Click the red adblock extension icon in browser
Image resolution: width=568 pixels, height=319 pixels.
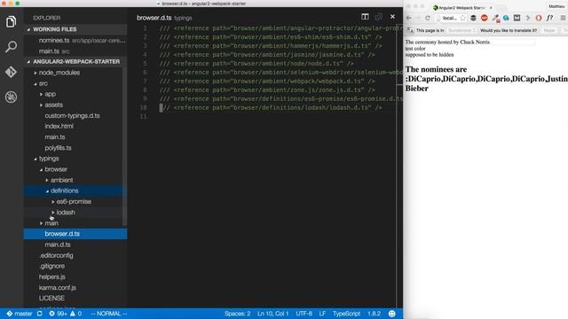click(x=485, y=18)
